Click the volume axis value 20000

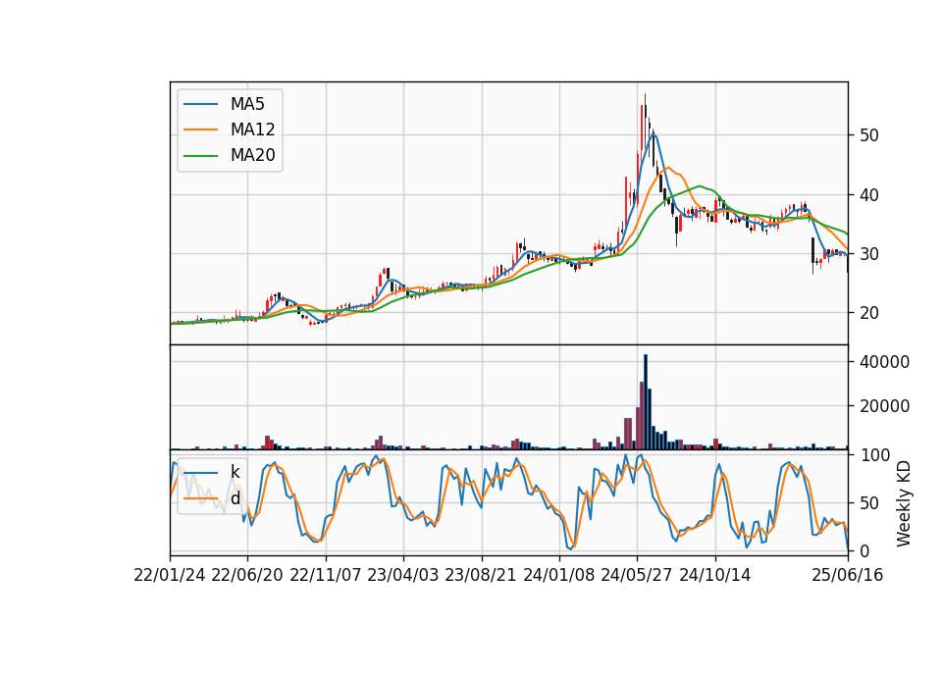click(x=885, y=406)
